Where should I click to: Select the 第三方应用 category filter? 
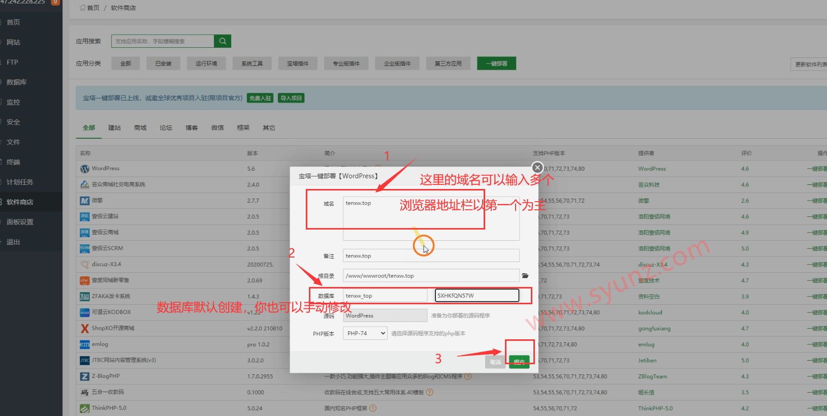click(x=448, y=63)
